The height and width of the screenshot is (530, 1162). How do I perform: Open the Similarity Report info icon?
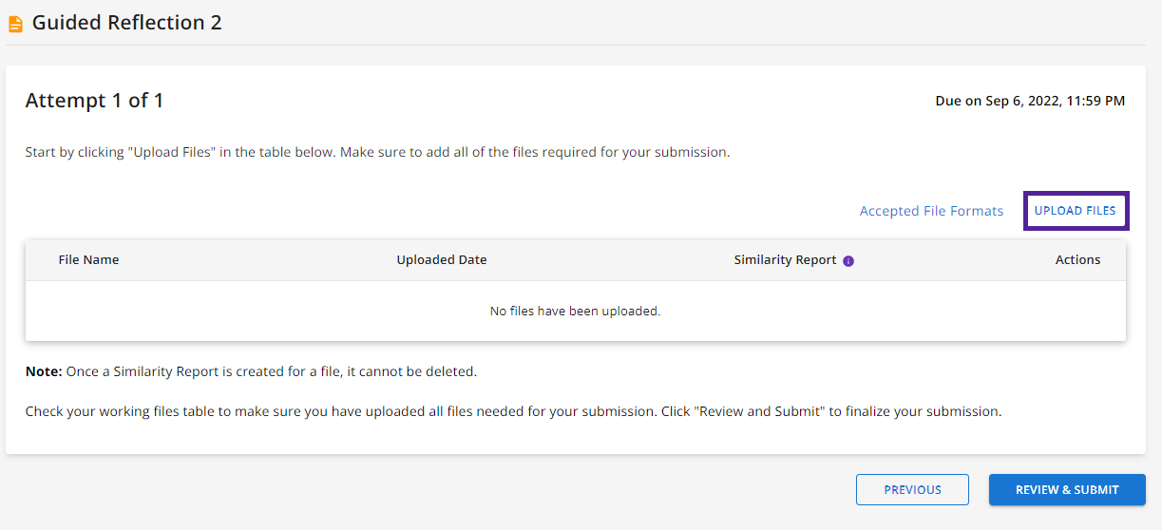pyautogui.click(x=848, y=261)
